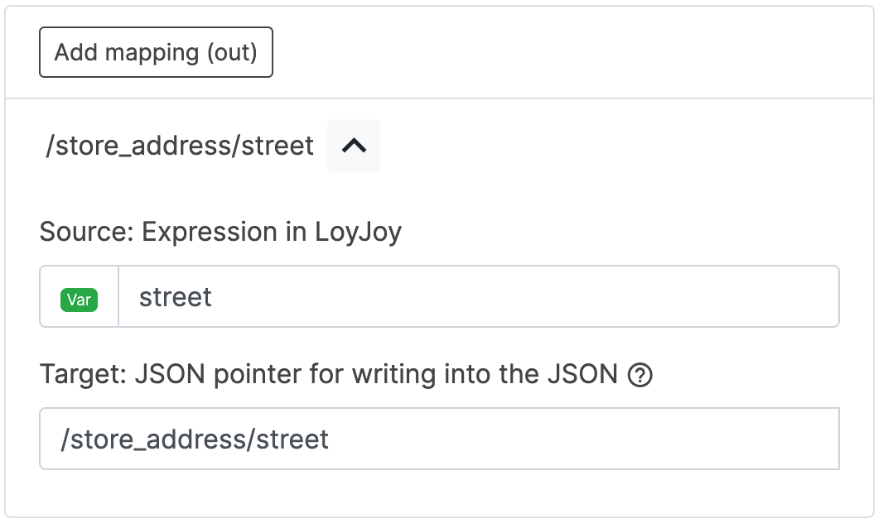Collapse the /store_address/street mapping chevron
883x528 pixels.
point(354,146)
